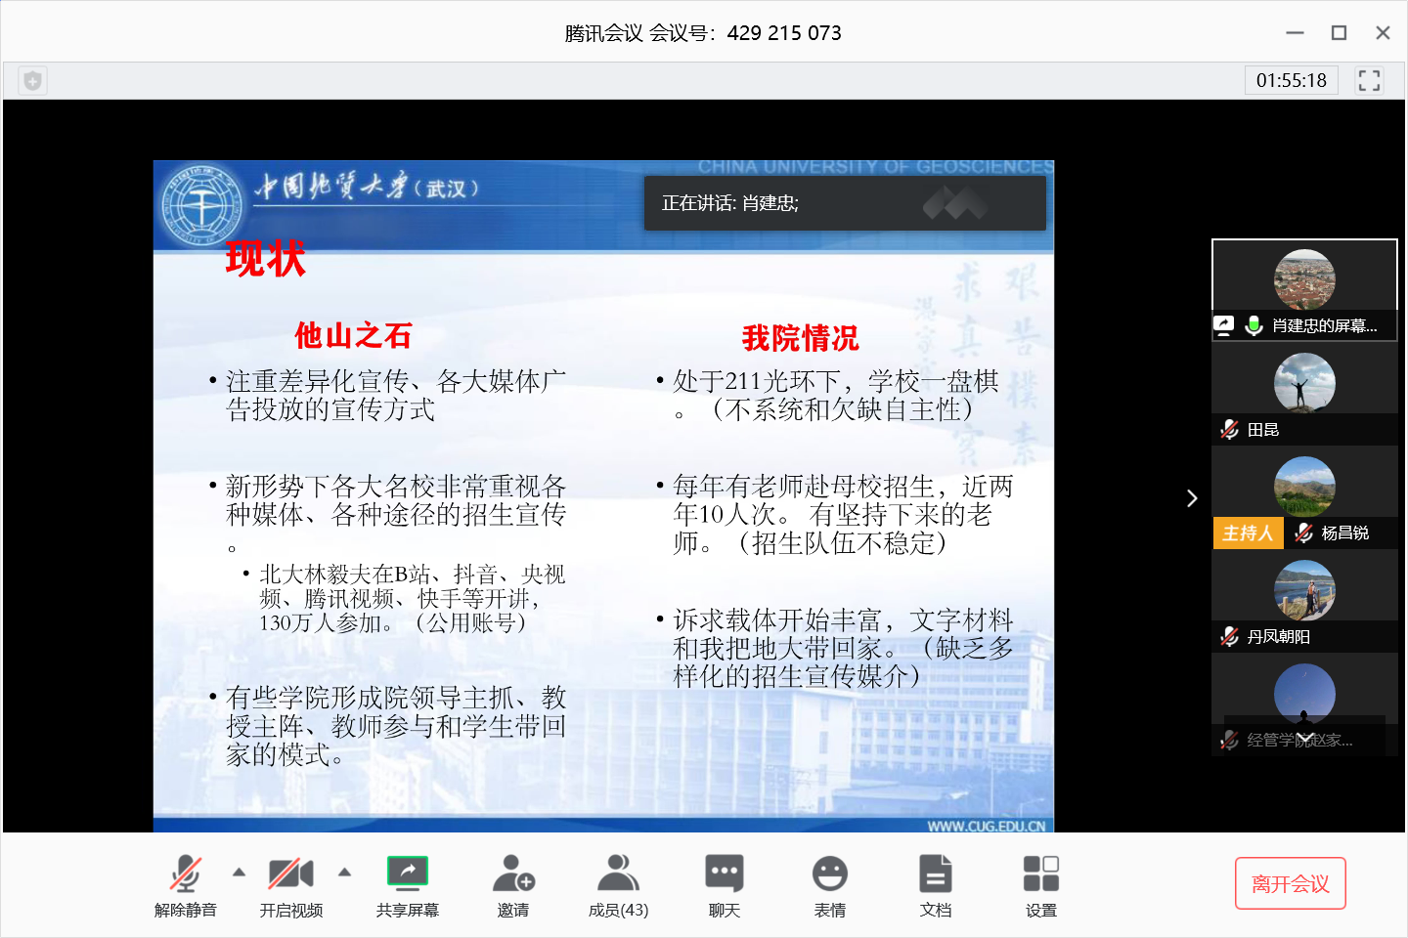Open 设置 settings
The image size is (1408, 938).
tap(1040, 883)
